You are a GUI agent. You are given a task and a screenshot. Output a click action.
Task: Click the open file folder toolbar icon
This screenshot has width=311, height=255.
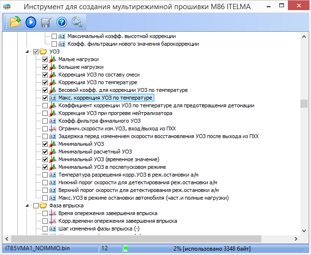(x=13, y=22)
